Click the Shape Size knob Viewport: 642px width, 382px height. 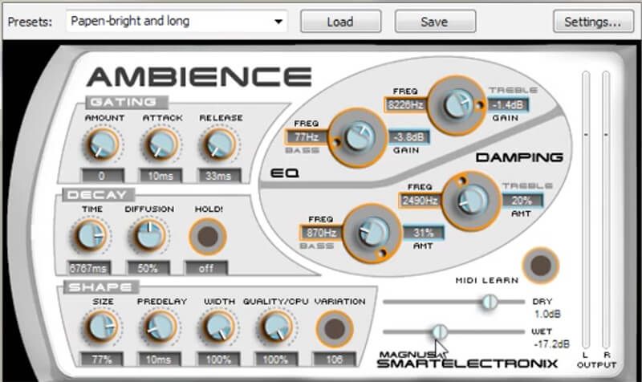pyautogui.click(x=103, y=327)
